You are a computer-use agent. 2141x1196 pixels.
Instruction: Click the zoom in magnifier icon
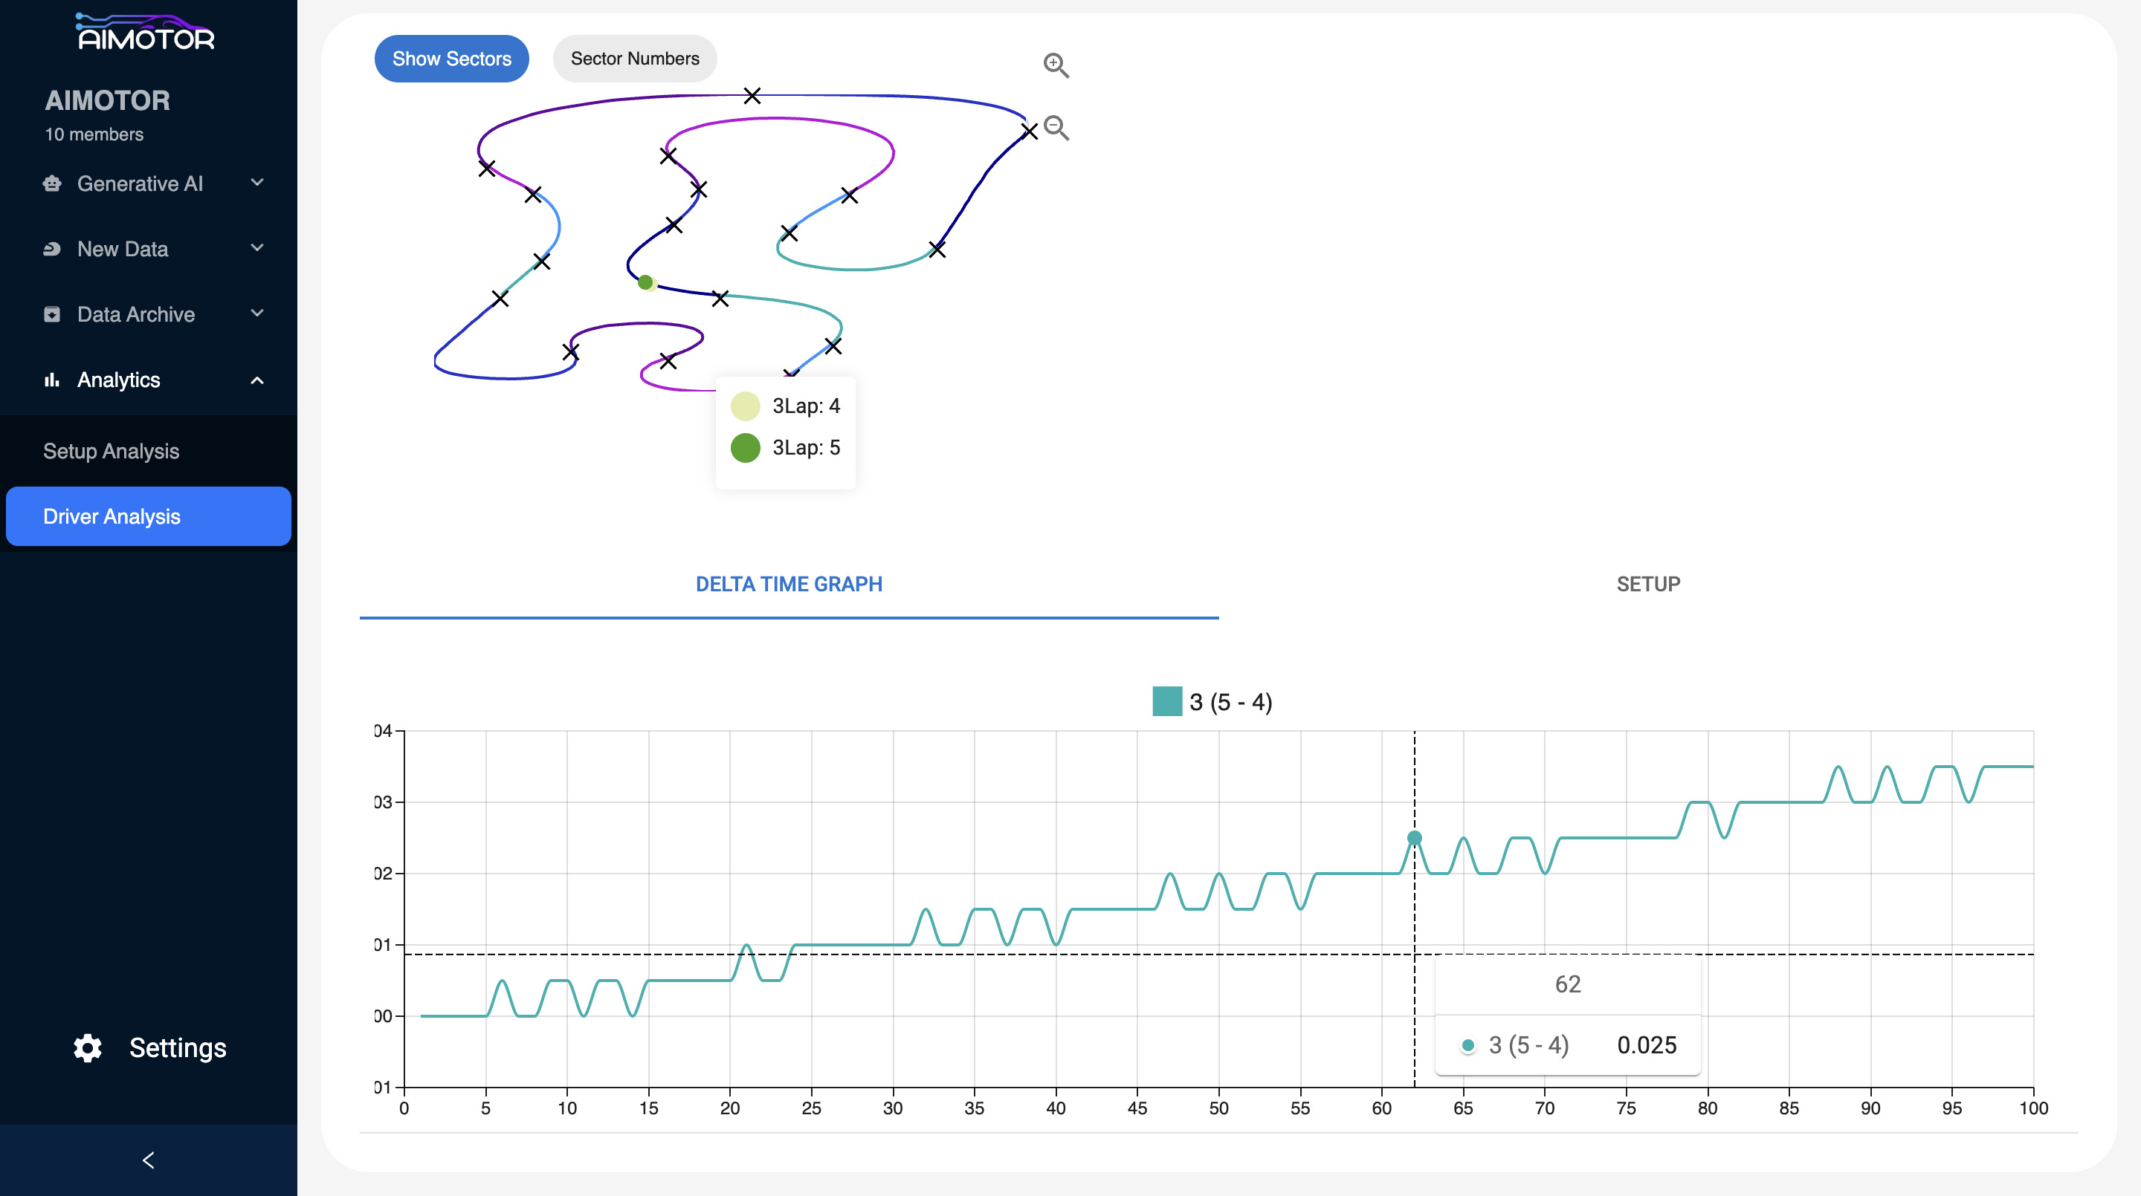1056,65
